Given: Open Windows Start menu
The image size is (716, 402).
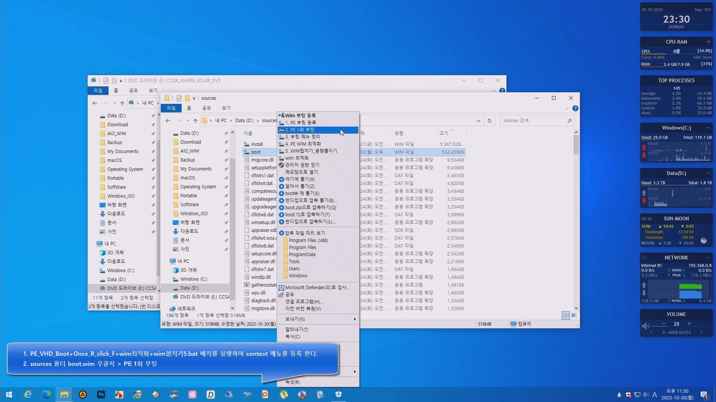Looking at the screenshot, I should 9,395.
